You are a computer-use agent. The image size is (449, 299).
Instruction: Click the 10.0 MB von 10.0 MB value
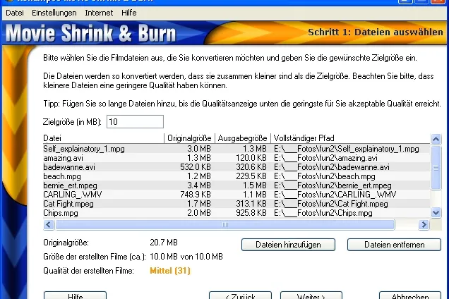[x=186, y=257]
